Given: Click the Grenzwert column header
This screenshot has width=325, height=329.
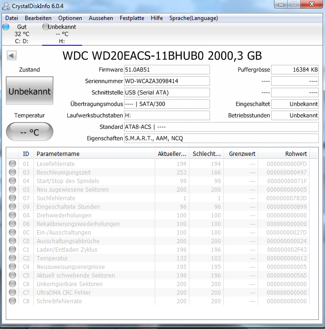Looking at the screenshot, I should click(241, 154).
